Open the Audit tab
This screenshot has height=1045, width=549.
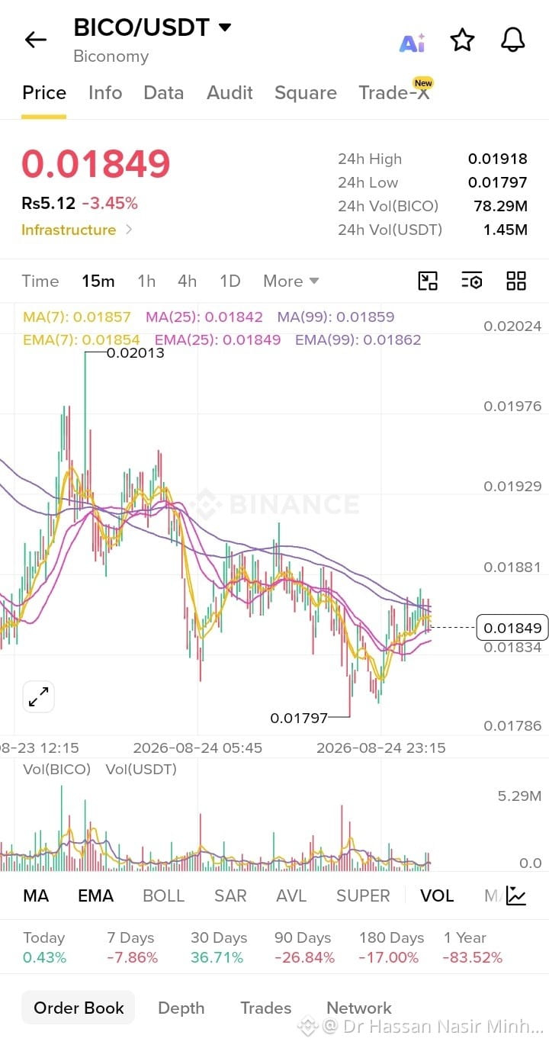(x=230, y=92)
